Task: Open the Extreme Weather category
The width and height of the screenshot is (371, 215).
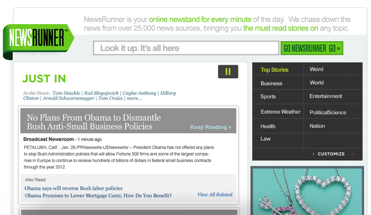Action: coord(280,112)
